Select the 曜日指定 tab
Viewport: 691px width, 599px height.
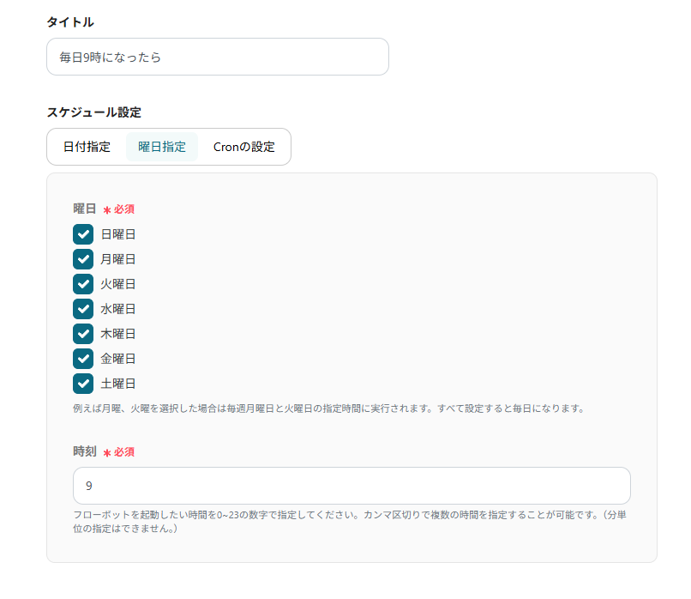coord(161,147)
